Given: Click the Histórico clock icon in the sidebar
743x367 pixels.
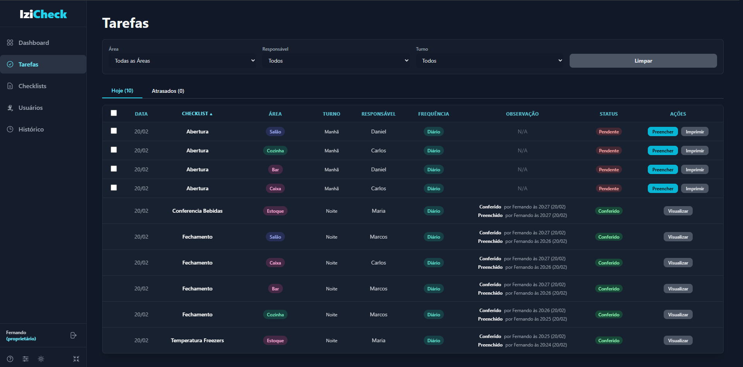Looking at the screenshot, I should pos(10,129).
